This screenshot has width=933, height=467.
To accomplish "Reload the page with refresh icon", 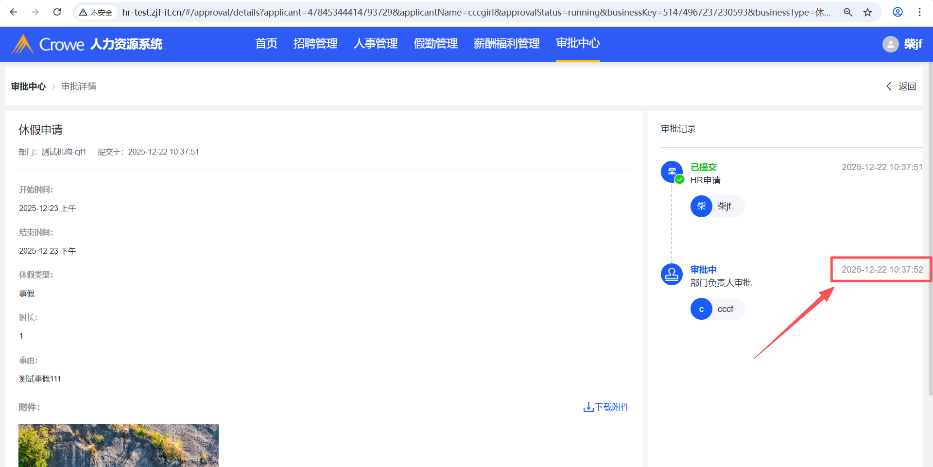I will point(57,12).
